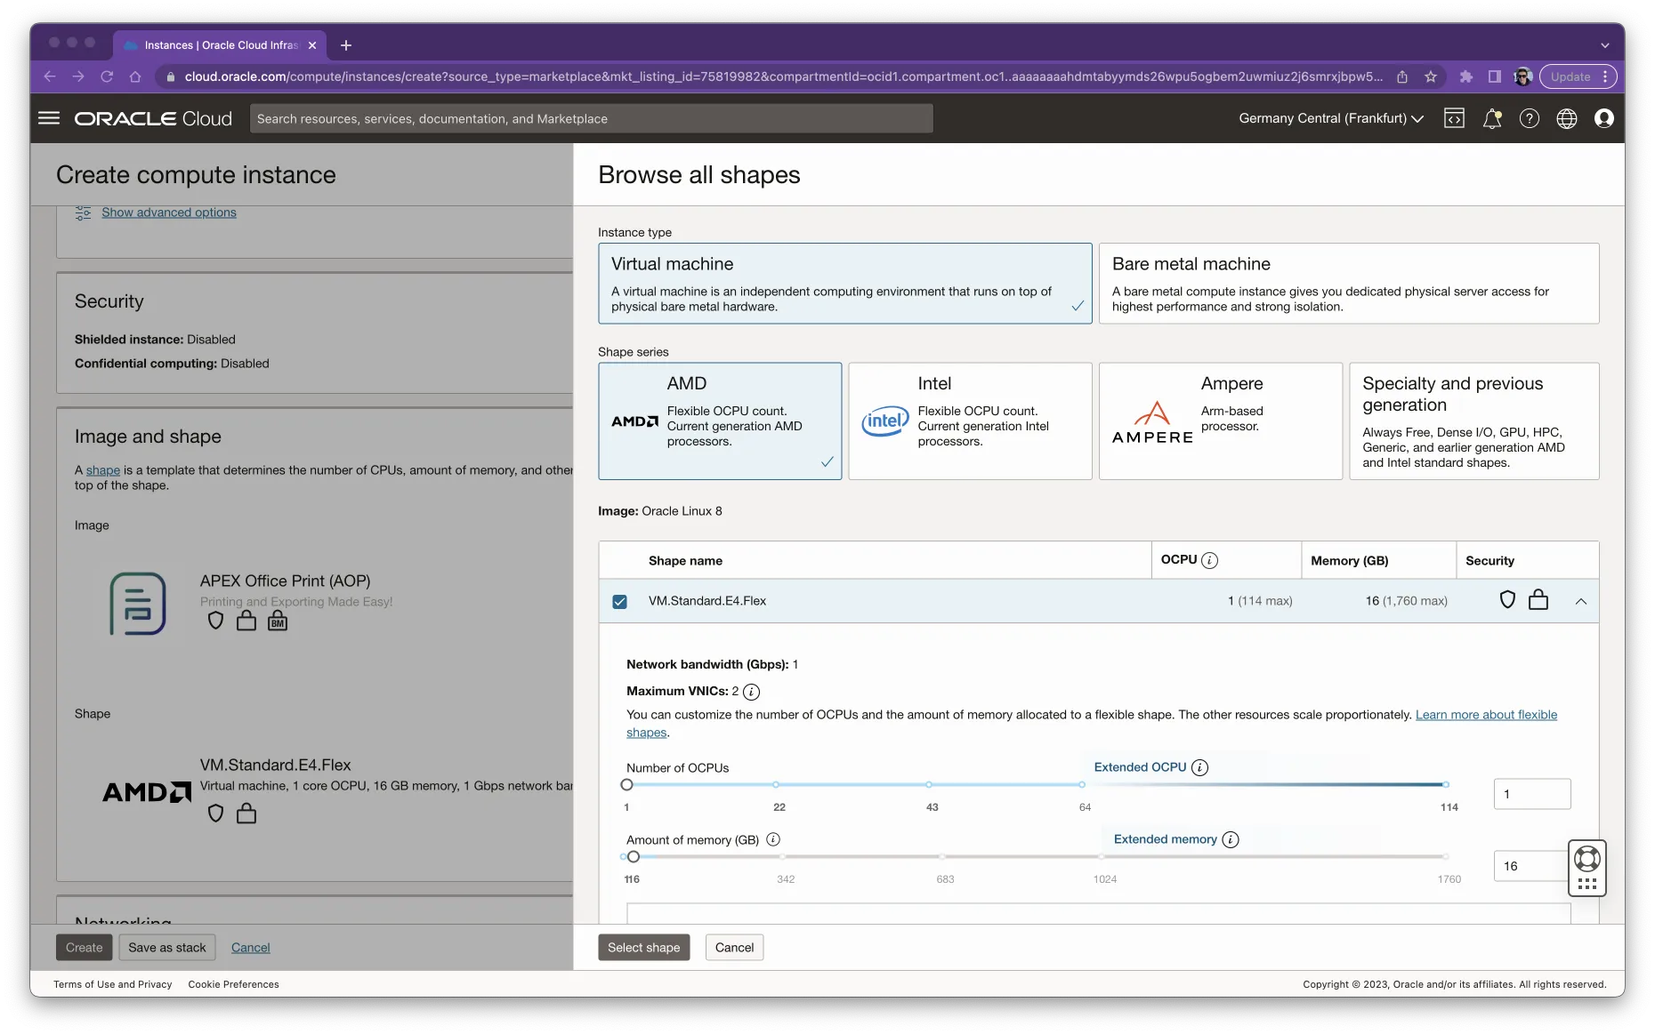
Task: Open Chrome three-dot menu
Action: tap(1606, 76)
